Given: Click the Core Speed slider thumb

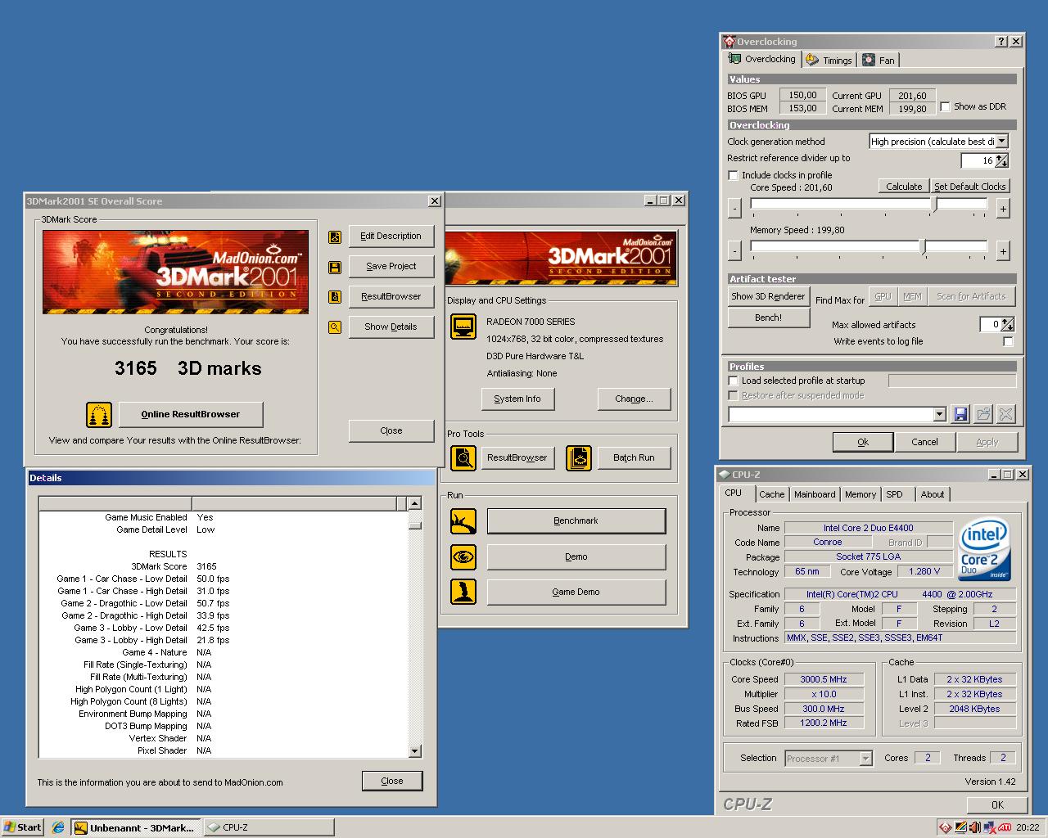Looking at the screenshot, I should 934,206.
